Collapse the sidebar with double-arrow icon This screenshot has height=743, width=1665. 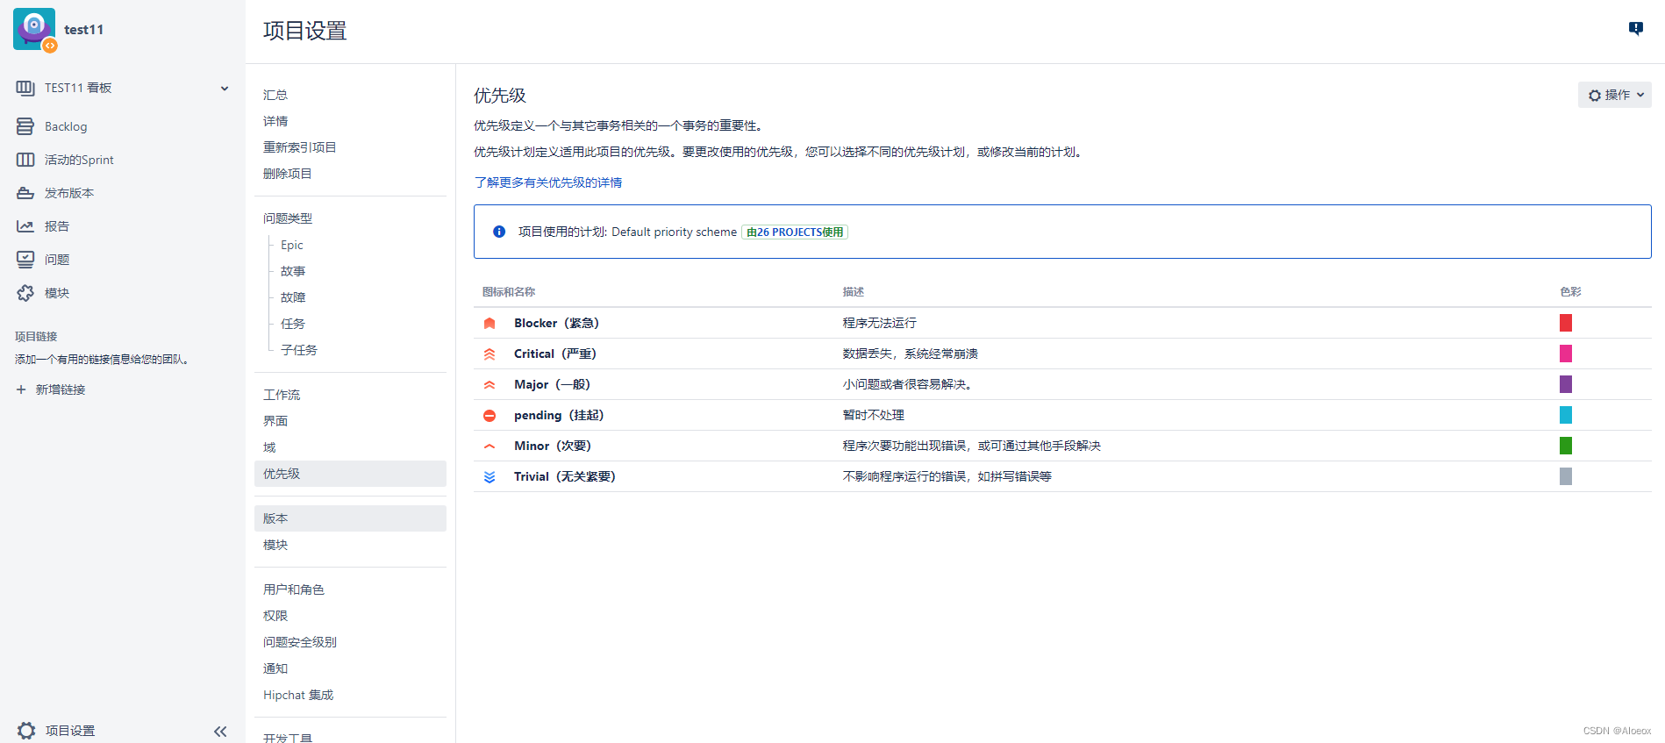[x=220, y=731]
